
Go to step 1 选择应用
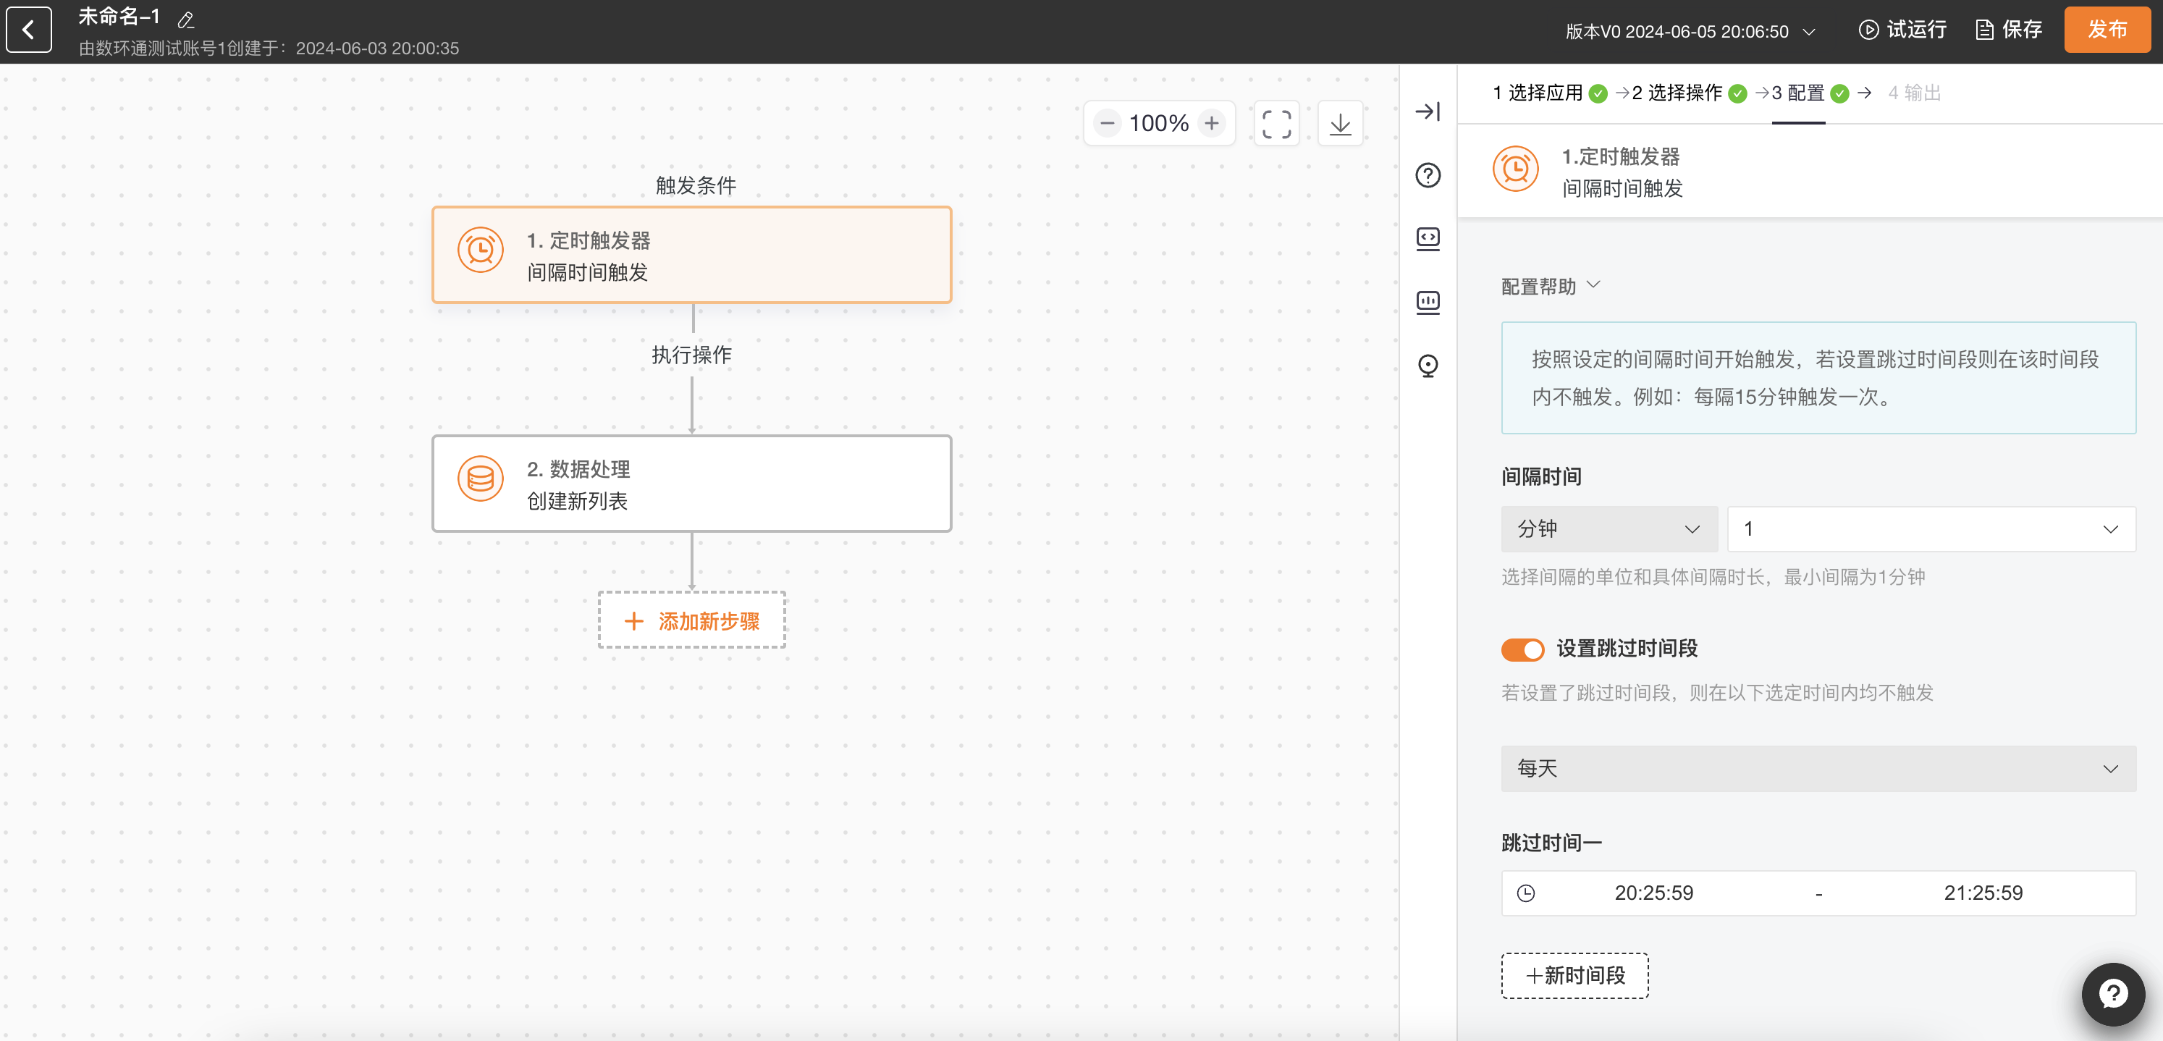pos(1549,93)
